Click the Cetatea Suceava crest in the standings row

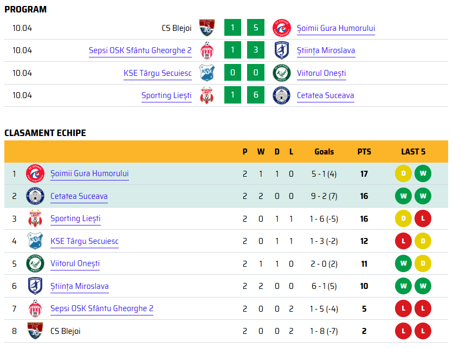pos(35,196)
